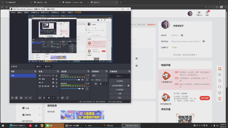Pop out the 来源 dock panel
Image resolution: width=228 pixels, height=128 pixels.
coord(58,71)
